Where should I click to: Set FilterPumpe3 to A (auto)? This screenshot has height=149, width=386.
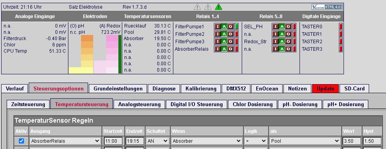(x=224, y=41)
